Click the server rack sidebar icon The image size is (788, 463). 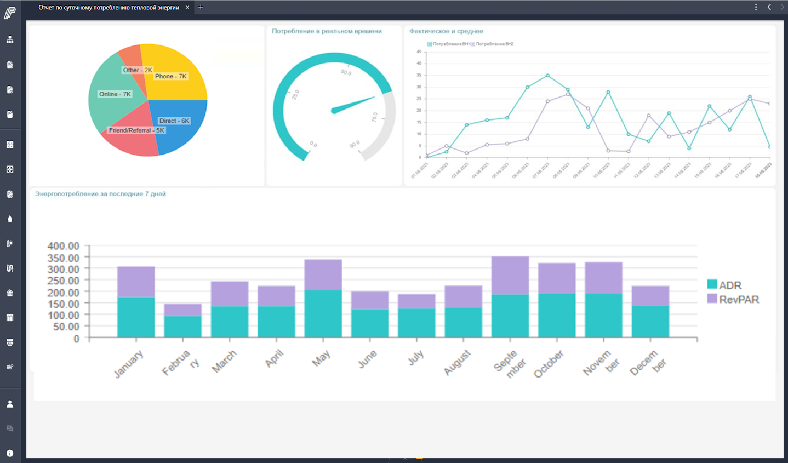[10, 342]
